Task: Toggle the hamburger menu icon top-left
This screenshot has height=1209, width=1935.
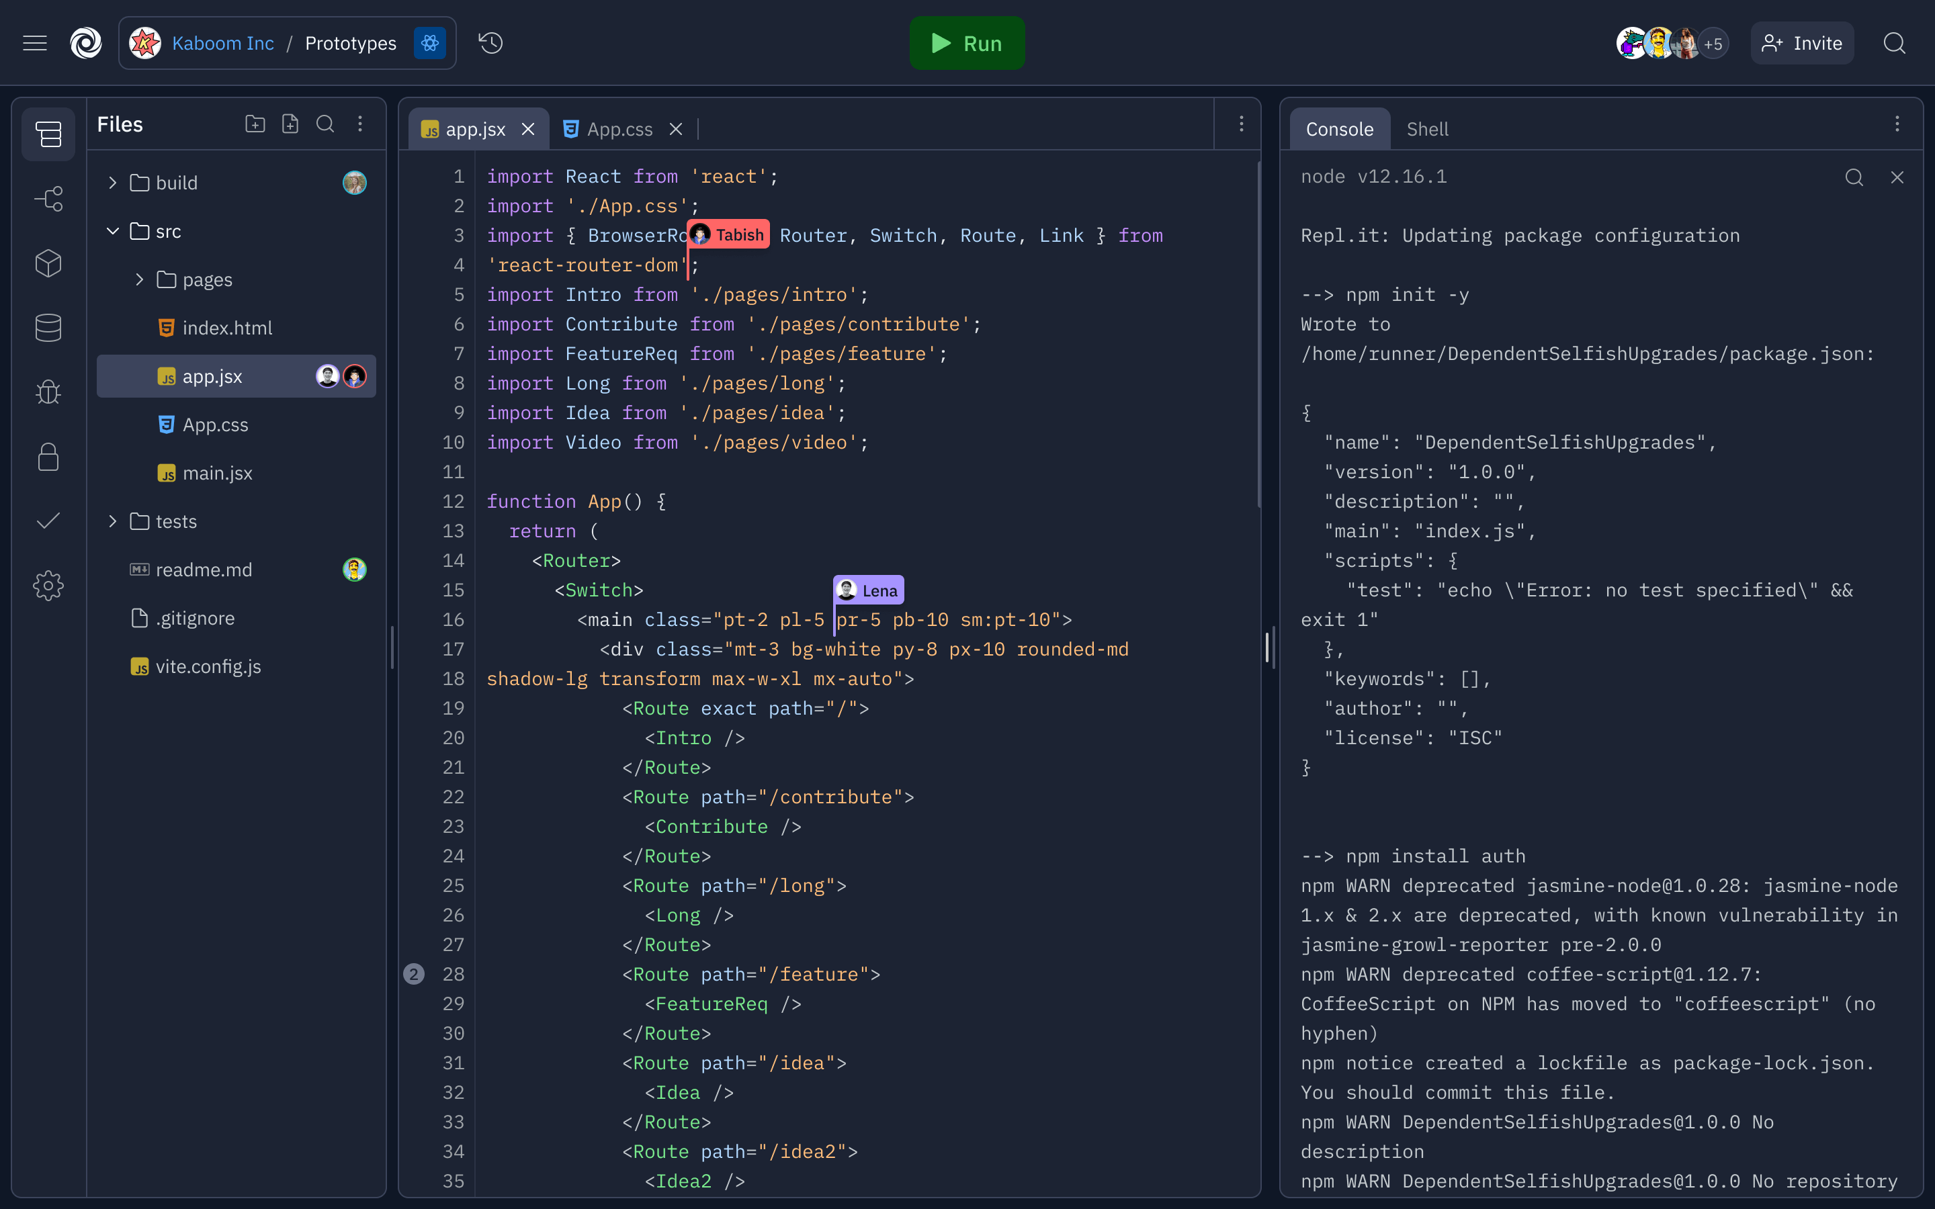Action: point(35,42)
